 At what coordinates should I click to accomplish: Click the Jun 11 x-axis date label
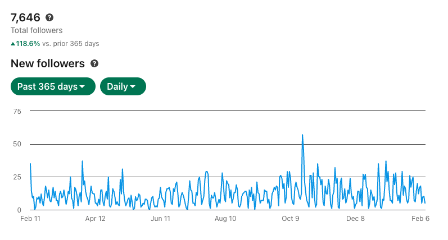click(x=160, y=219)
